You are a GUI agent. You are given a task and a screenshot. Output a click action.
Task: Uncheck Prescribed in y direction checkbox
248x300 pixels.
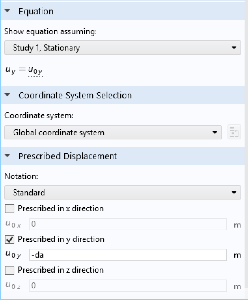10,239
